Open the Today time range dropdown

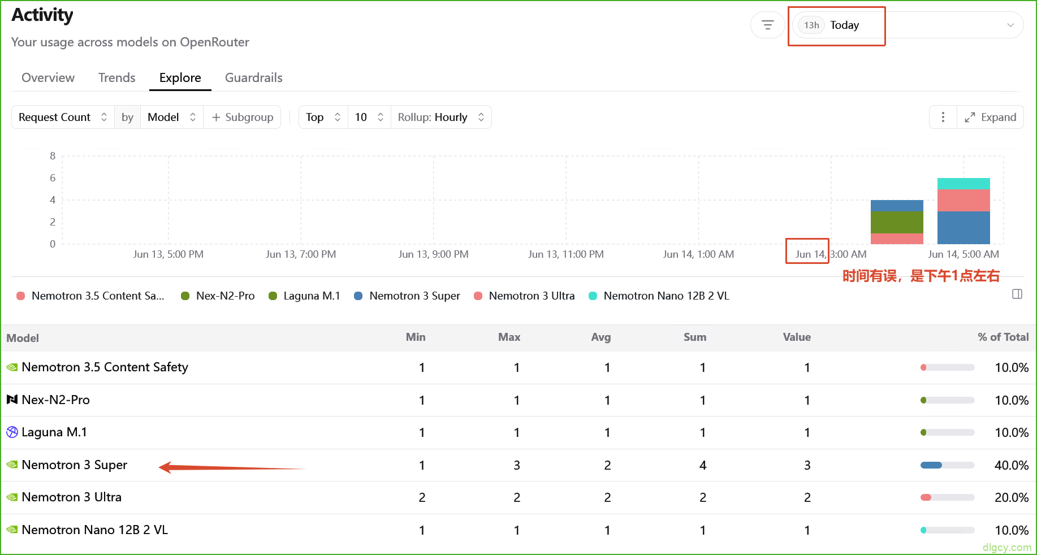[908, 25]
